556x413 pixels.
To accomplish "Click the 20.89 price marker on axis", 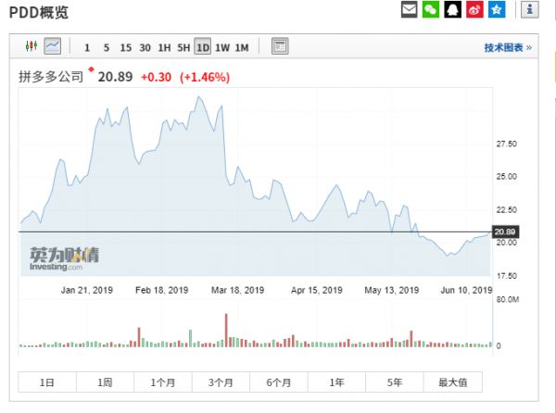I will coord(505,232).
